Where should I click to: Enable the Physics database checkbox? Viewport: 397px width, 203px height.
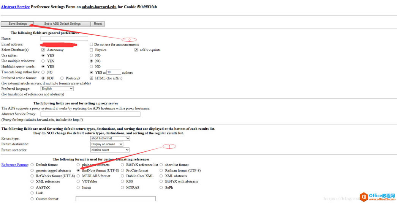click(92, 50)
